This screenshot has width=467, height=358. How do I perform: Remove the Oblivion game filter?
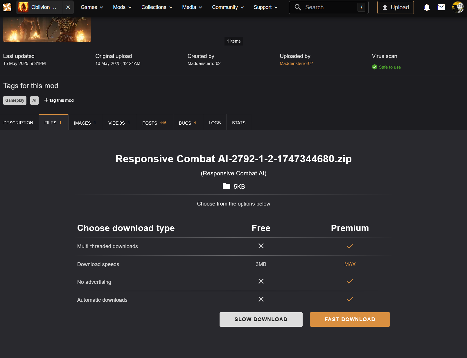coord(68,7)
